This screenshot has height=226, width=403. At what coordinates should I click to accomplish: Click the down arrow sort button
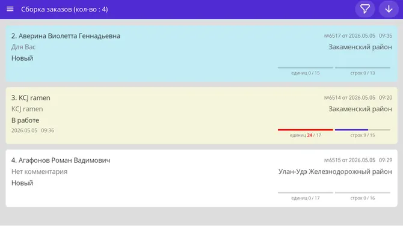pos(389,9)
